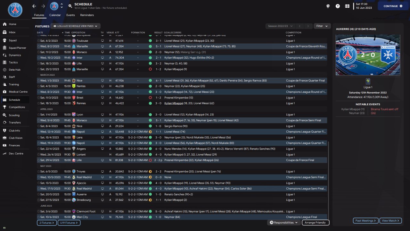
Task: Open the Finances section
Action: (x=15, y=145)
